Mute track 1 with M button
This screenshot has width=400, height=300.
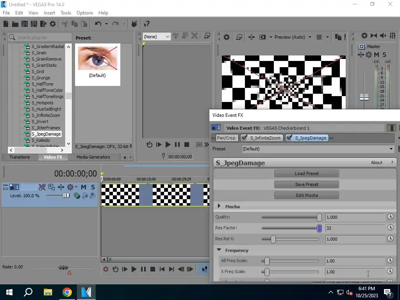(x=84, y=187)
